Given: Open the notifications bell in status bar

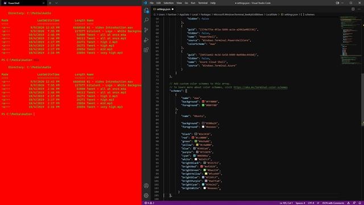Looking at the screenshot, I should coord(359,203).
